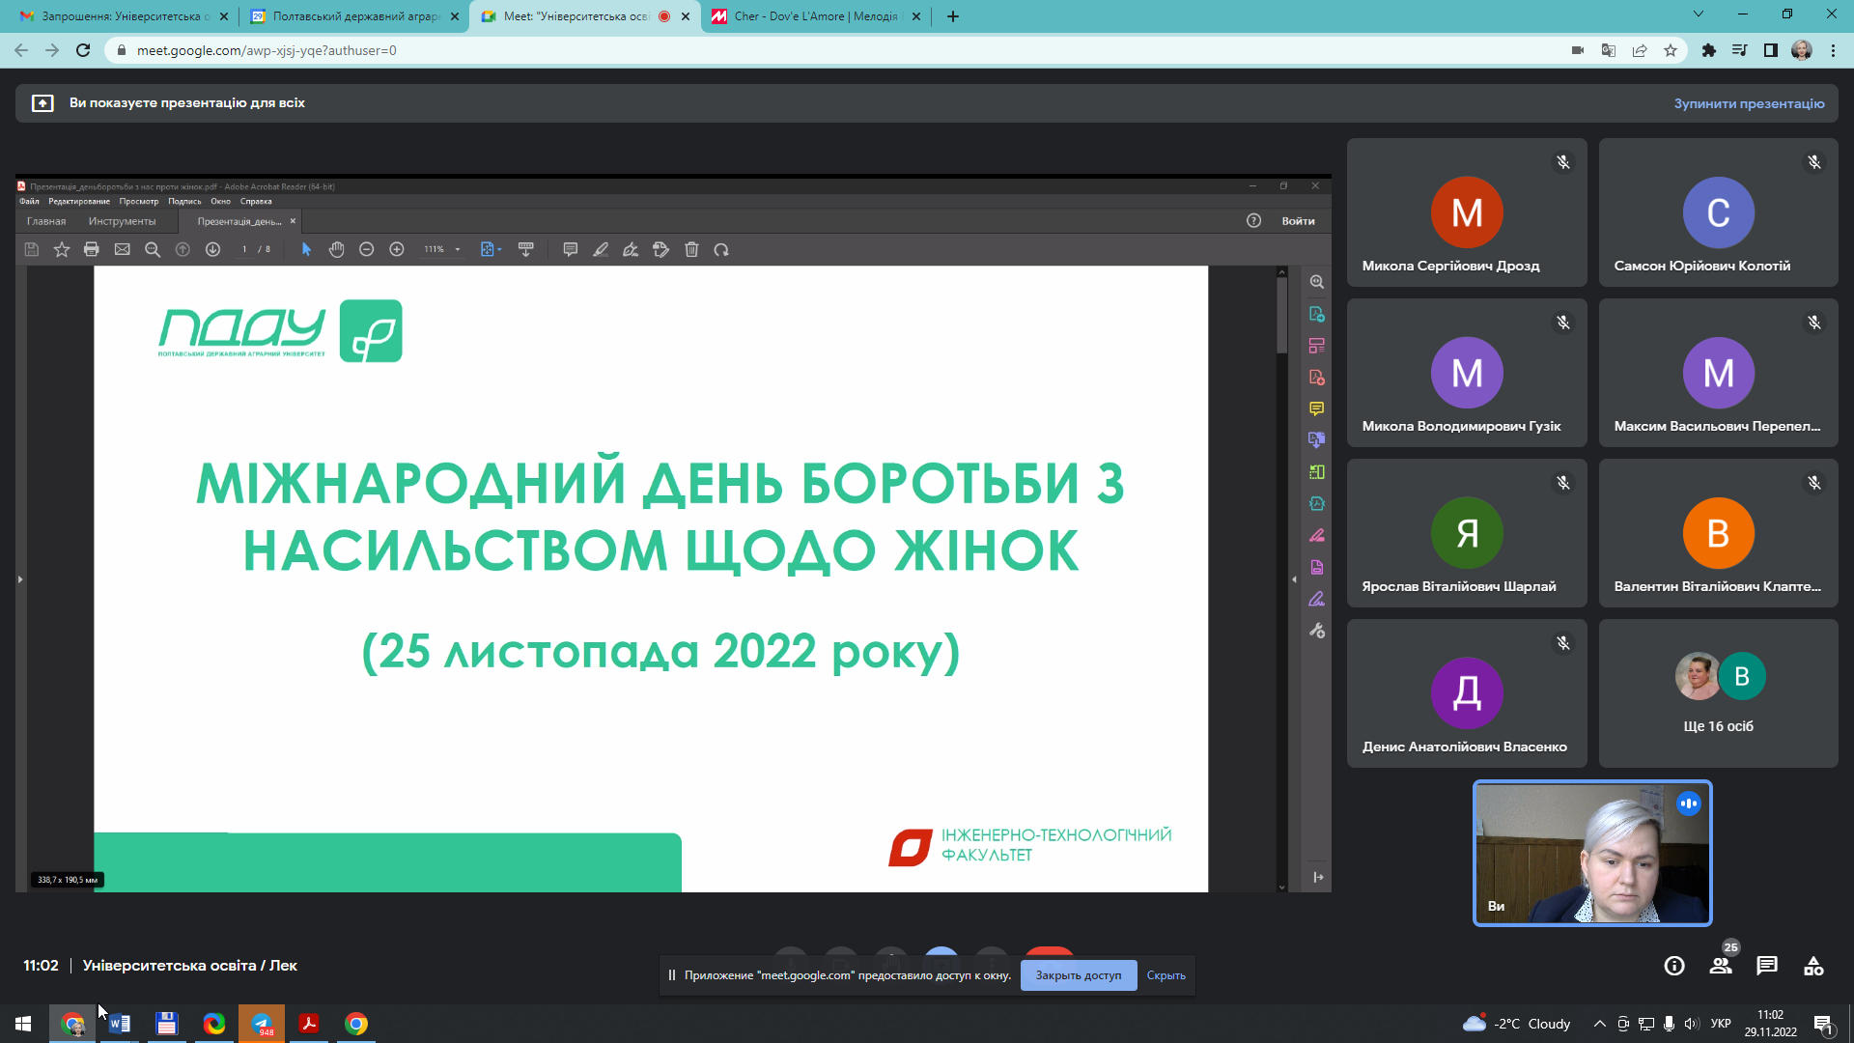Select the Acrobat hand pan tool
Screen dimensions: 1854x1043
[x=336, y=249]
